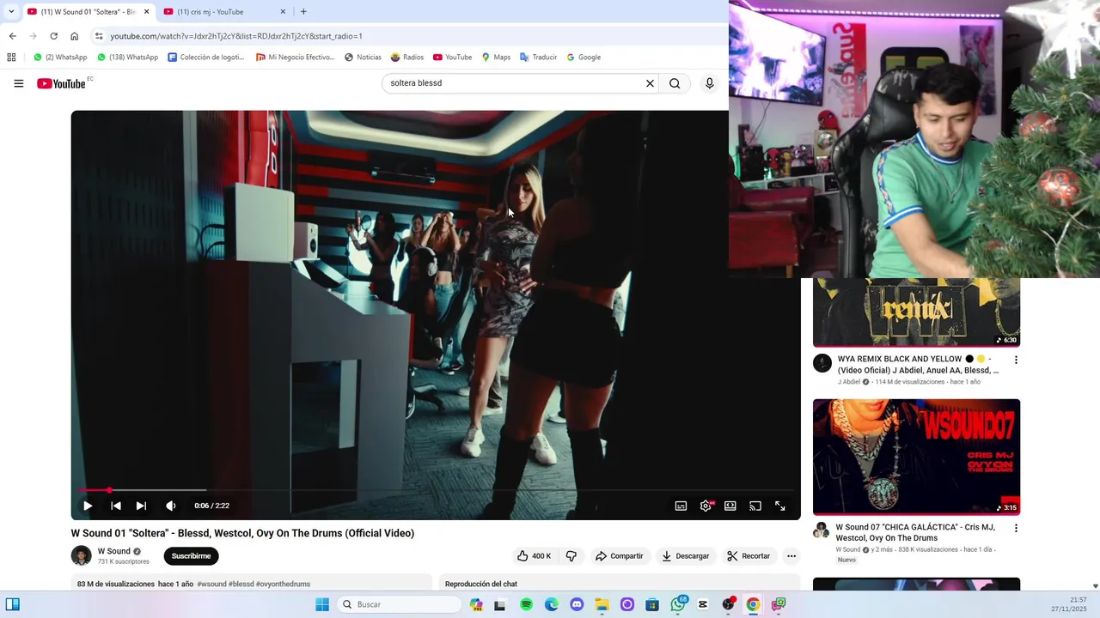The width and height of the screenshot is (1100, 618).
Task: Click the #ovyonthedrums hashtag link
Action: [x=283, y=584]
